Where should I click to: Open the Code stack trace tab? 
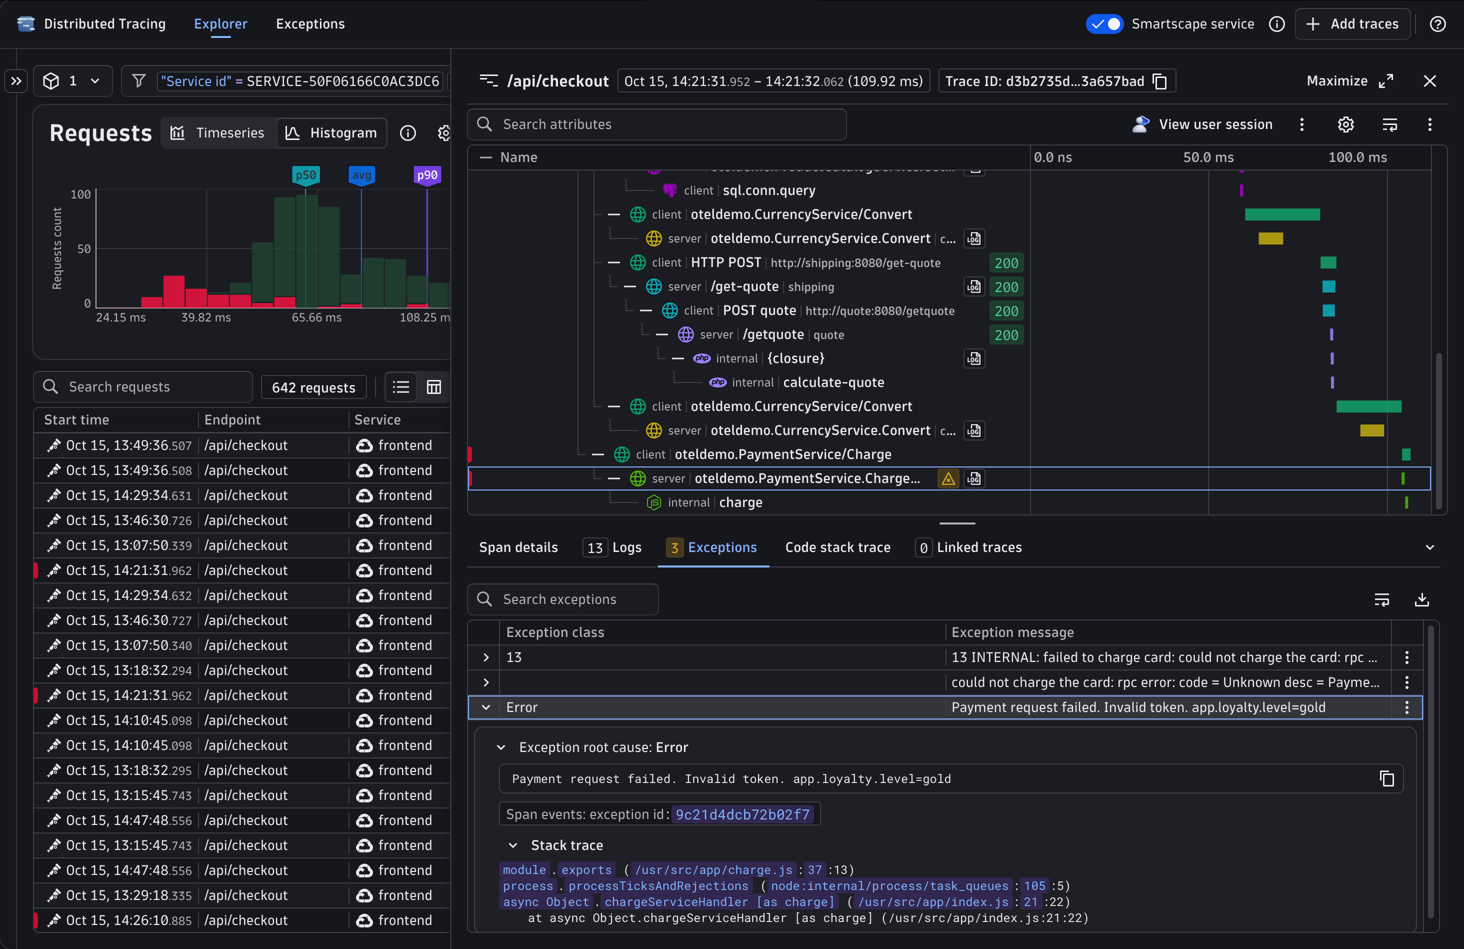[x=838, y=547]
